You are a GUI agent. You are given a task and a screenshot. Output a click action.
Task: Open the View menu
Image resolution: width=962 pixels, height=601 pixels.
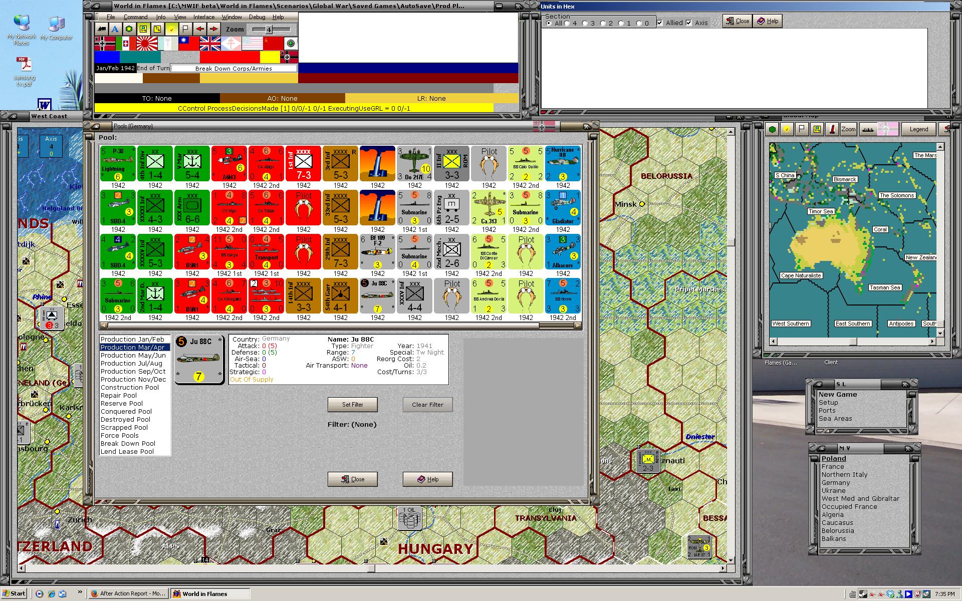tap(180, 17)
